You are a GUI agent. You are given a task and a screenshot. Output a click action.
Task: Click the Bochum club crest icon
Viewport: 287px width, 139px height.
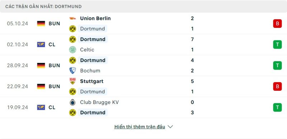[x=72, y=71]
